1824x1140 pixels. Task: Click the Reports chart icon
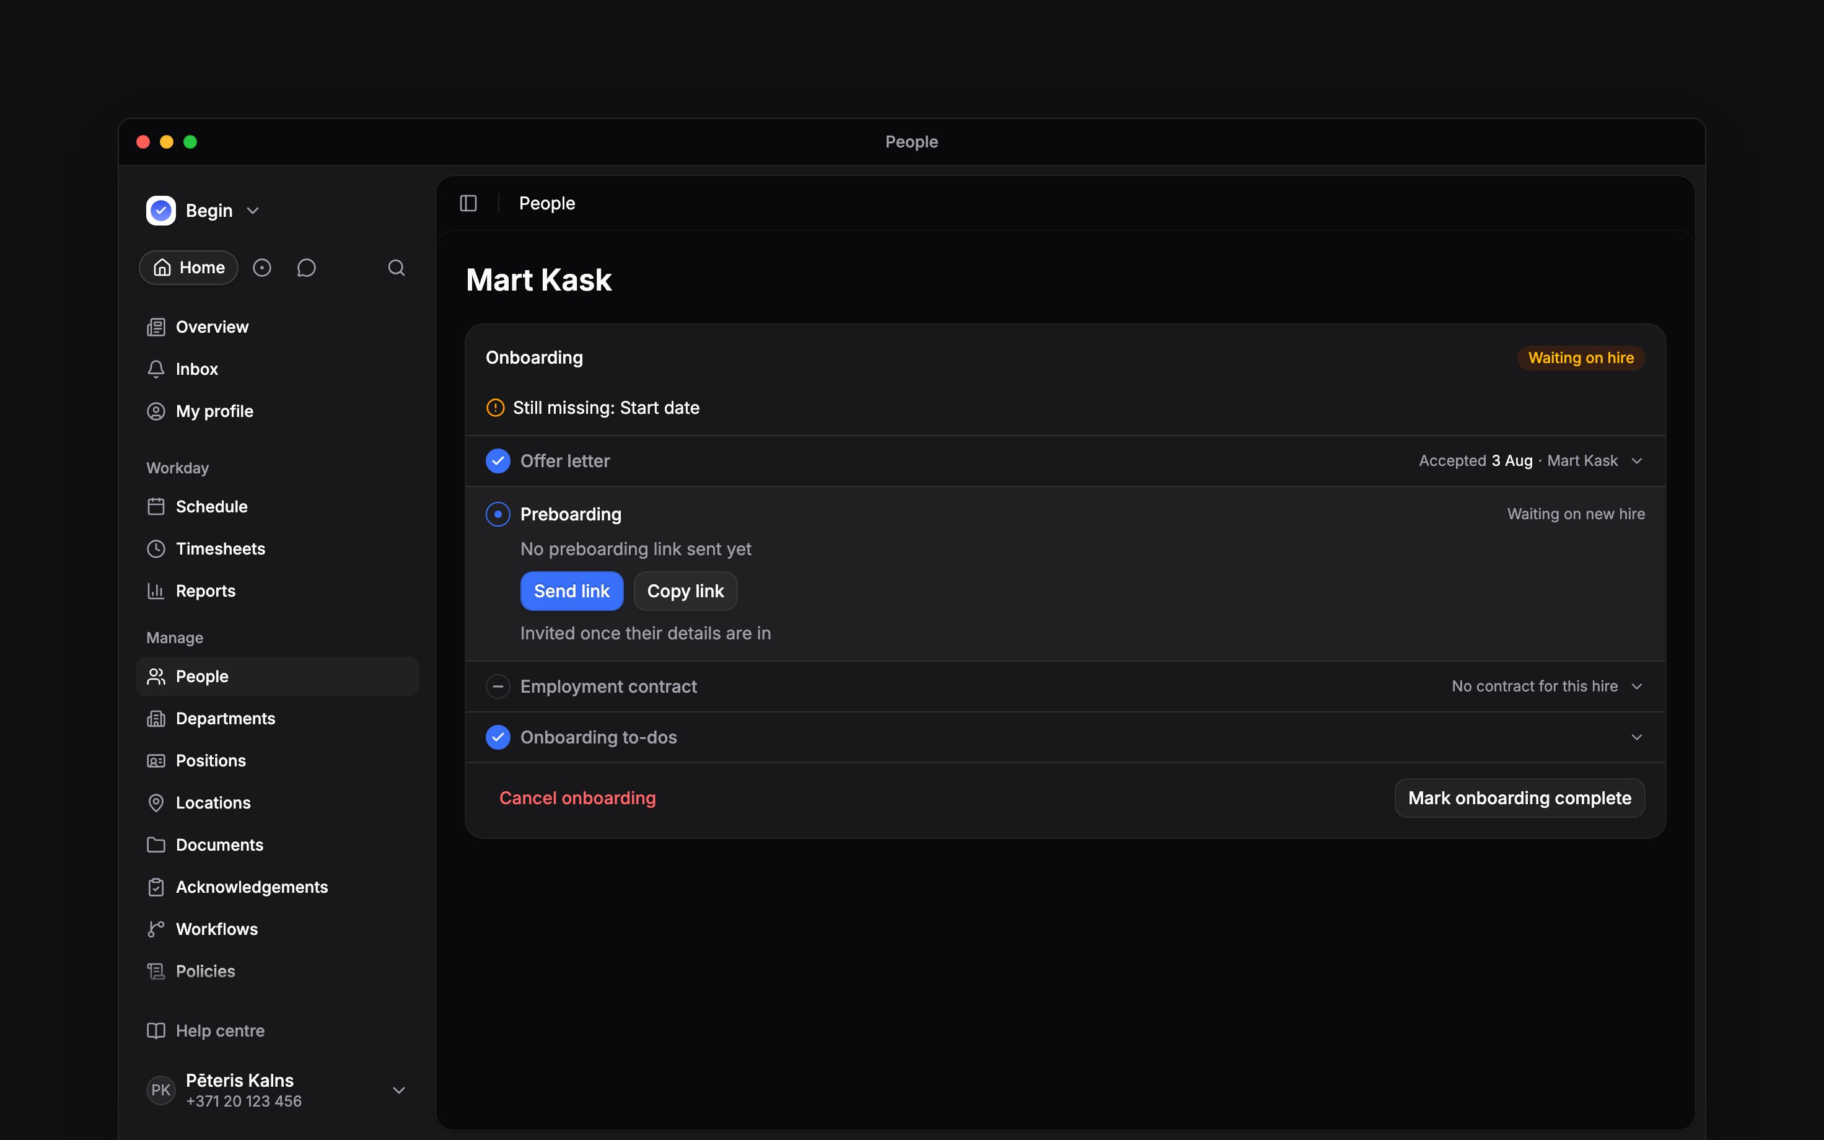(x=156, y=591)
